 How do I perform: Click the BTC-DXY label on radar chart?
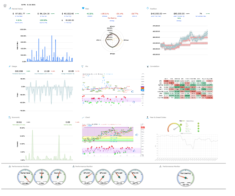(112, 26)
